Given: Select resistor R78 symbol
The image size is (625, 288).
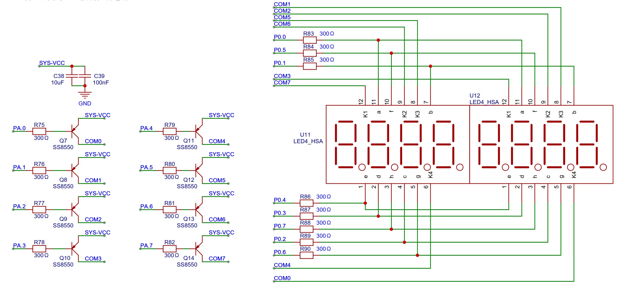Looking at the screenshot, I should 39,249.
